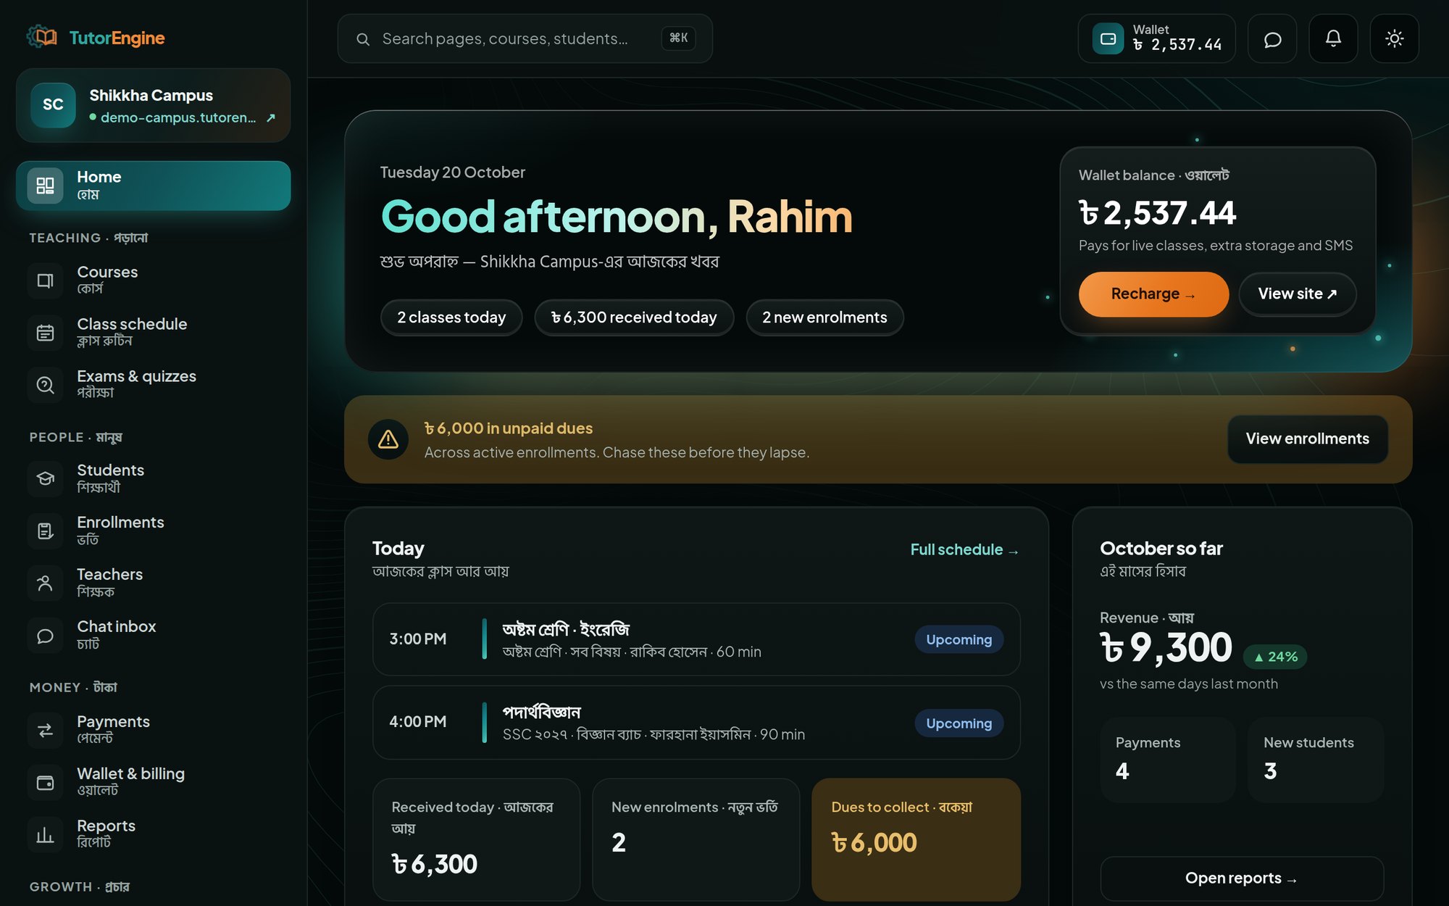Open notifications bell icon
Image resolution: width=1449 pixels, height=906 pixels.
point(1333,39)
